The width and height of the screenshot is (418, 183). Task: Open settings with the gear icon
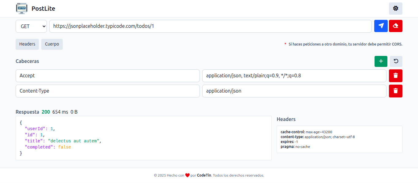395,9
